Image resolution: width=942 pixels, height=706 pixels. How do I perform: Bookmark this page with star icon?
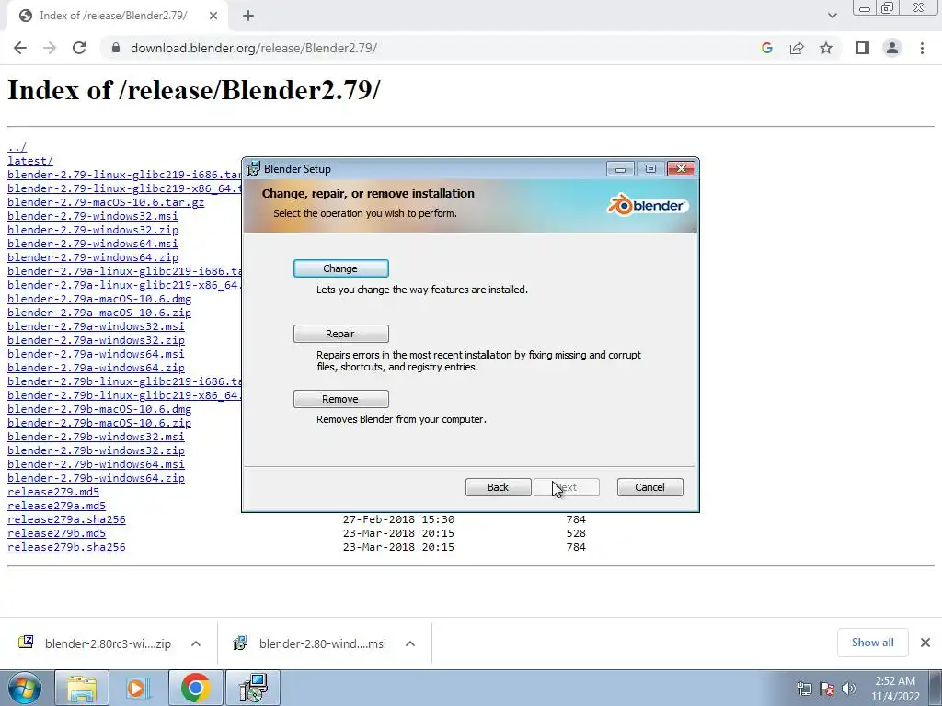pos(826,48)
